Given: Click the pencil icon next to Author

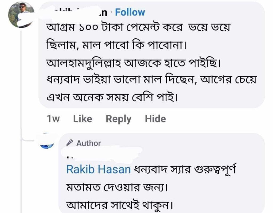Looking at the screenshot, I should 70,143.
